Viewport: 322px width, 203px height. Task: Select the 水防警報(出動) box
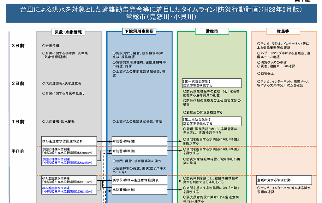click(139, 189)
